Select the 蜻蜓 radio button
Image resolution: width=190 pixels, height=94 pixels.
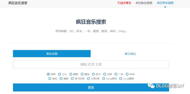point(61,79)
